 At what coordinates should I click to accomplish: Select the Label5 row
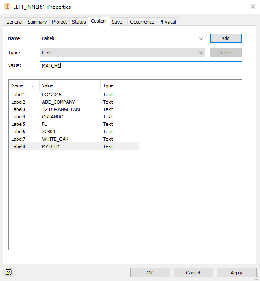(74, 124)
